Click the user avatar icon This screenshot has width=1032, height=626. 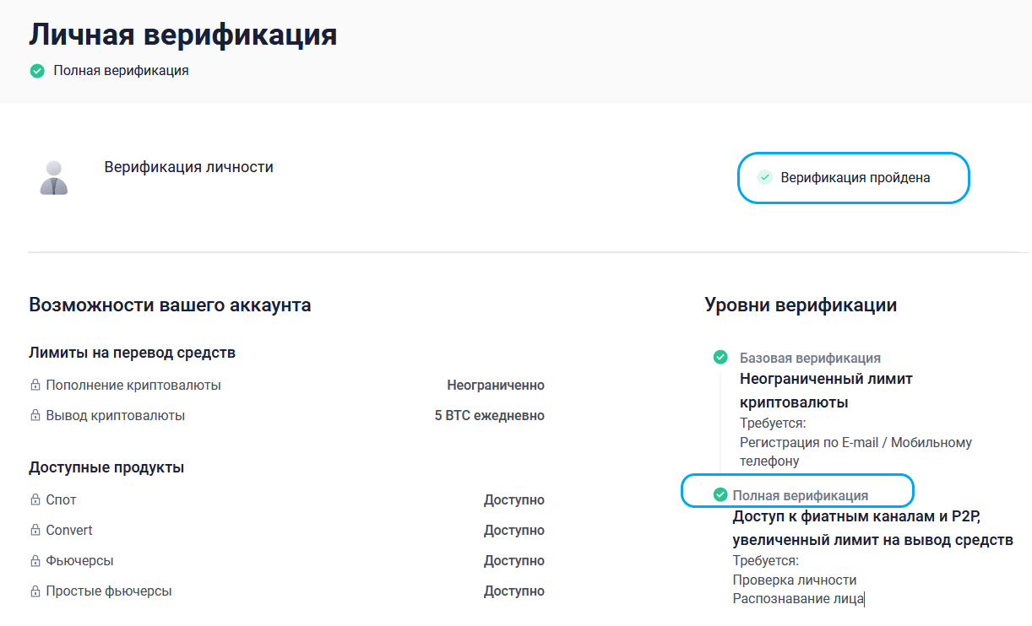coord(54,178)
